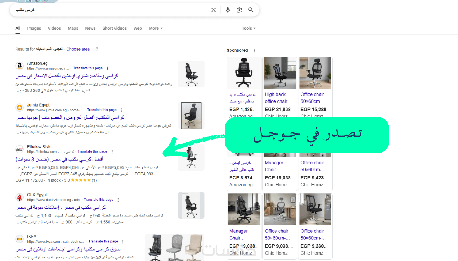
Task: Switch to the News tab
Action: (90, 28)
